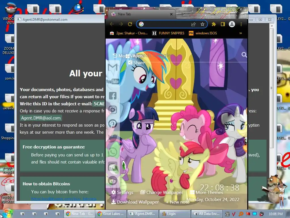Open Settings on the new tab page
The width and height of the screenshot is (290, 218).
(122, 192)
